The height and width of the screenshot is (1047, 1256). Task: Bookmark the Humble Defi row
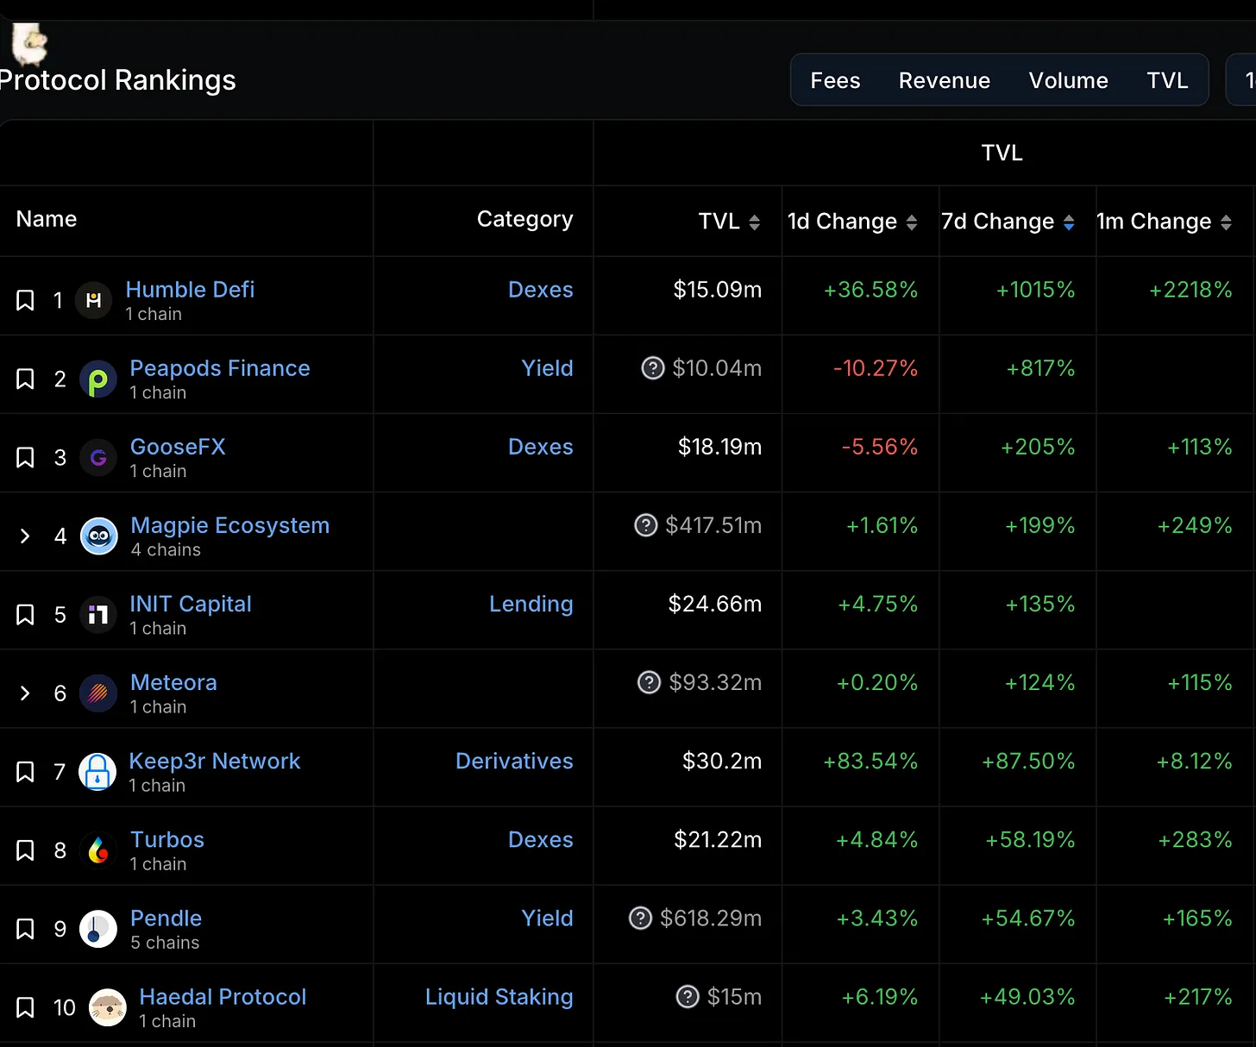(25, 300)
